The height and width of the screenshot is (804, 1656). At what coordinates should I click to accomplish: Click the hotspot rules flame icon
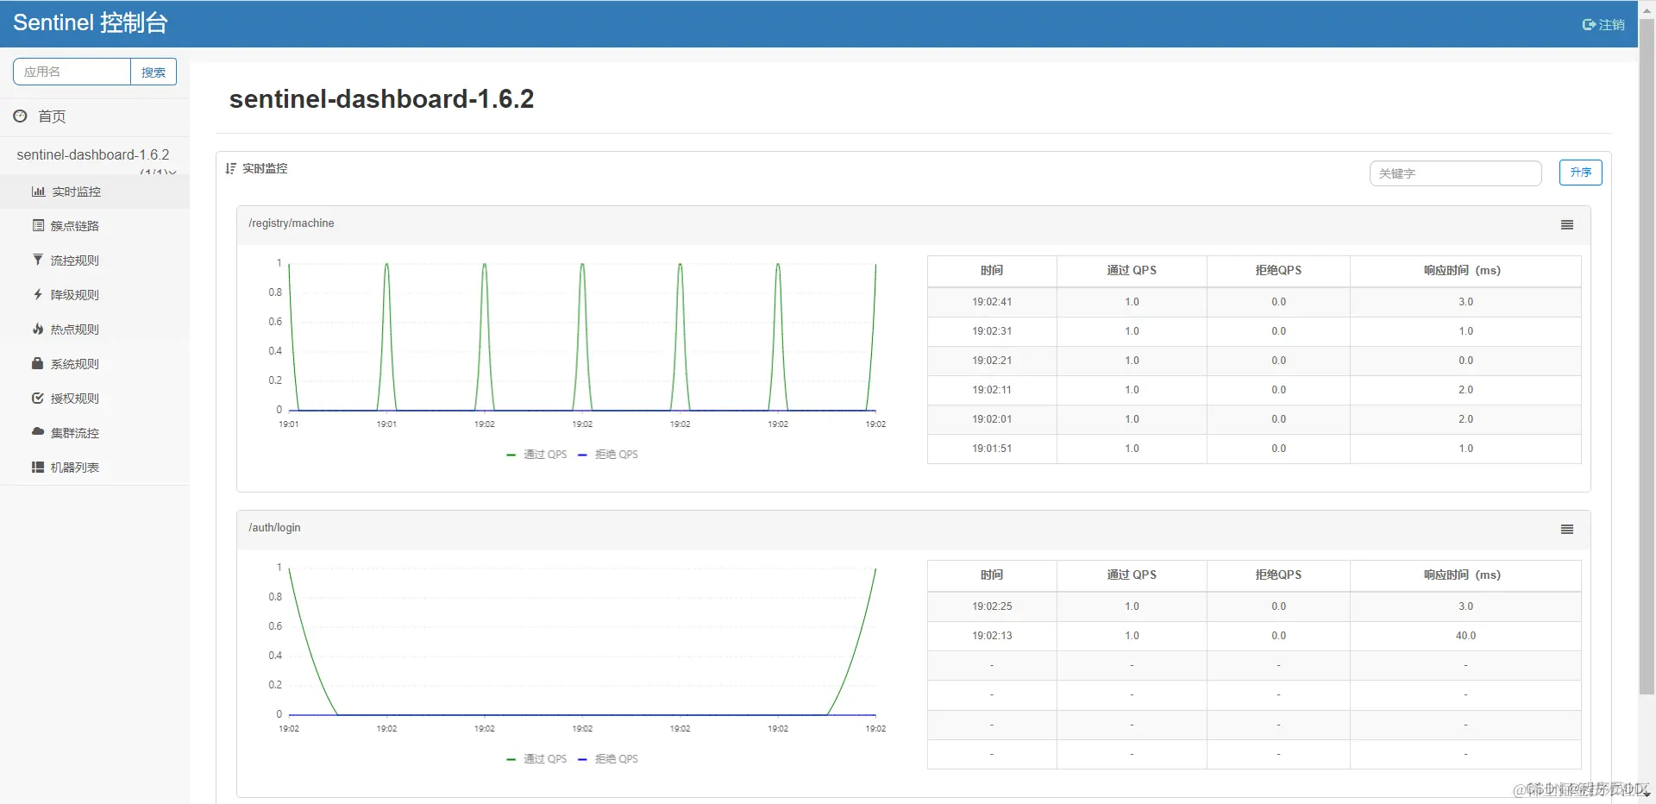click(38, 329)
